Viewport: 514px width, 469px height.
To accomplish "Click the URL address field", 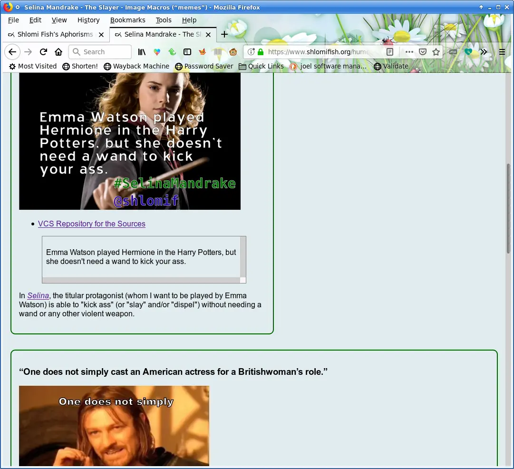I will pos(318,52).
